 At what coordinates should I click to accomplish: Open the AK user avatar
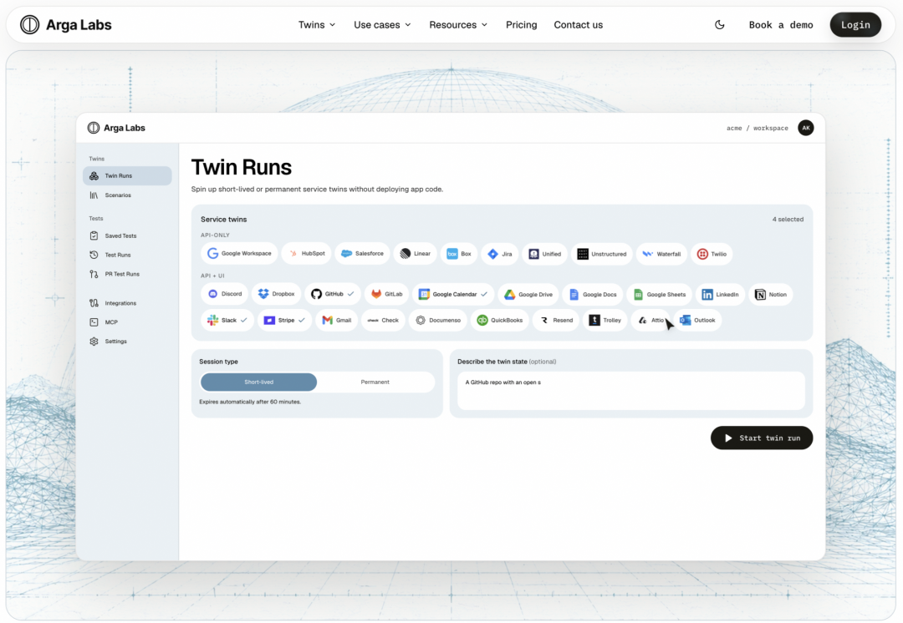point(806,128)
